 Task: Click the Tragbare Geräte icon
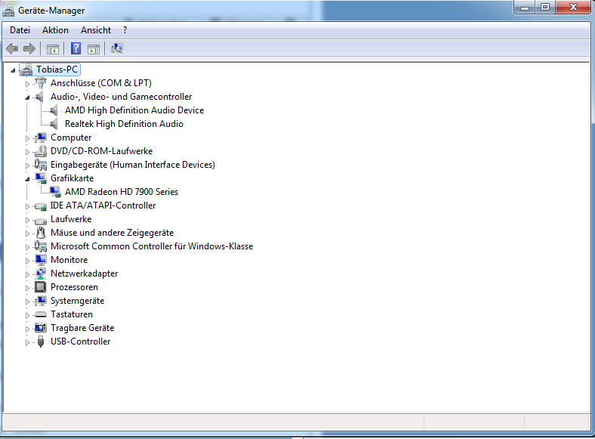tap(41, 328)
